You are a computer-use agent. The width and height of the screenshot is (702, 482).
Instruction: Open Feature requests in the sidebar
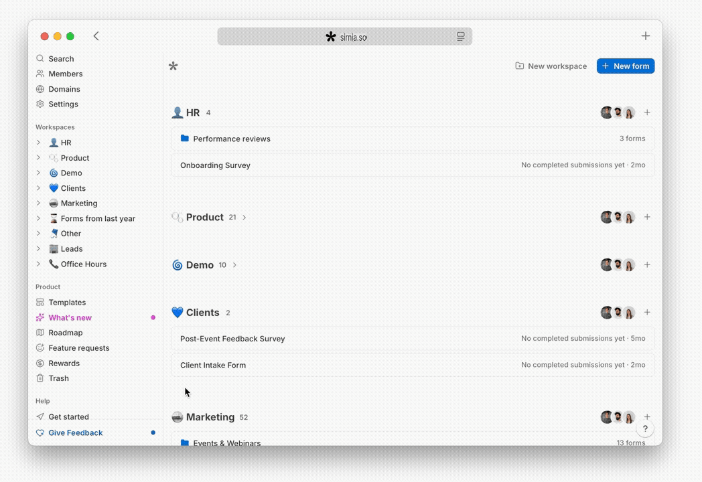click(79, 348)
